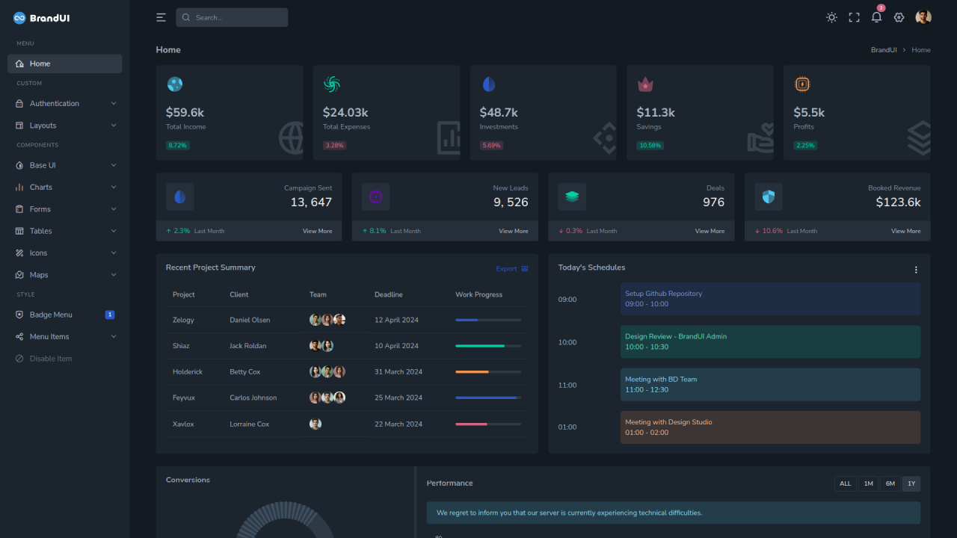Open the notifications bell

[x=876, y=17]
